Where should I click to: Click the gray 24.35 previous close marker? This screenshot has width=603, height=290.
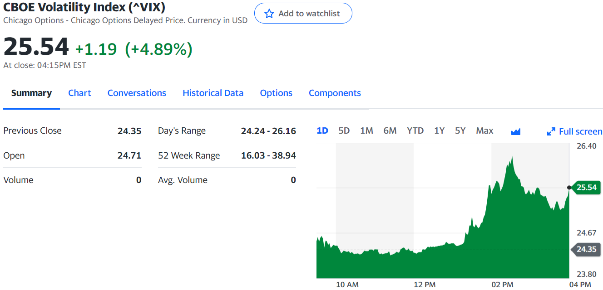click(x=586, y=249)
